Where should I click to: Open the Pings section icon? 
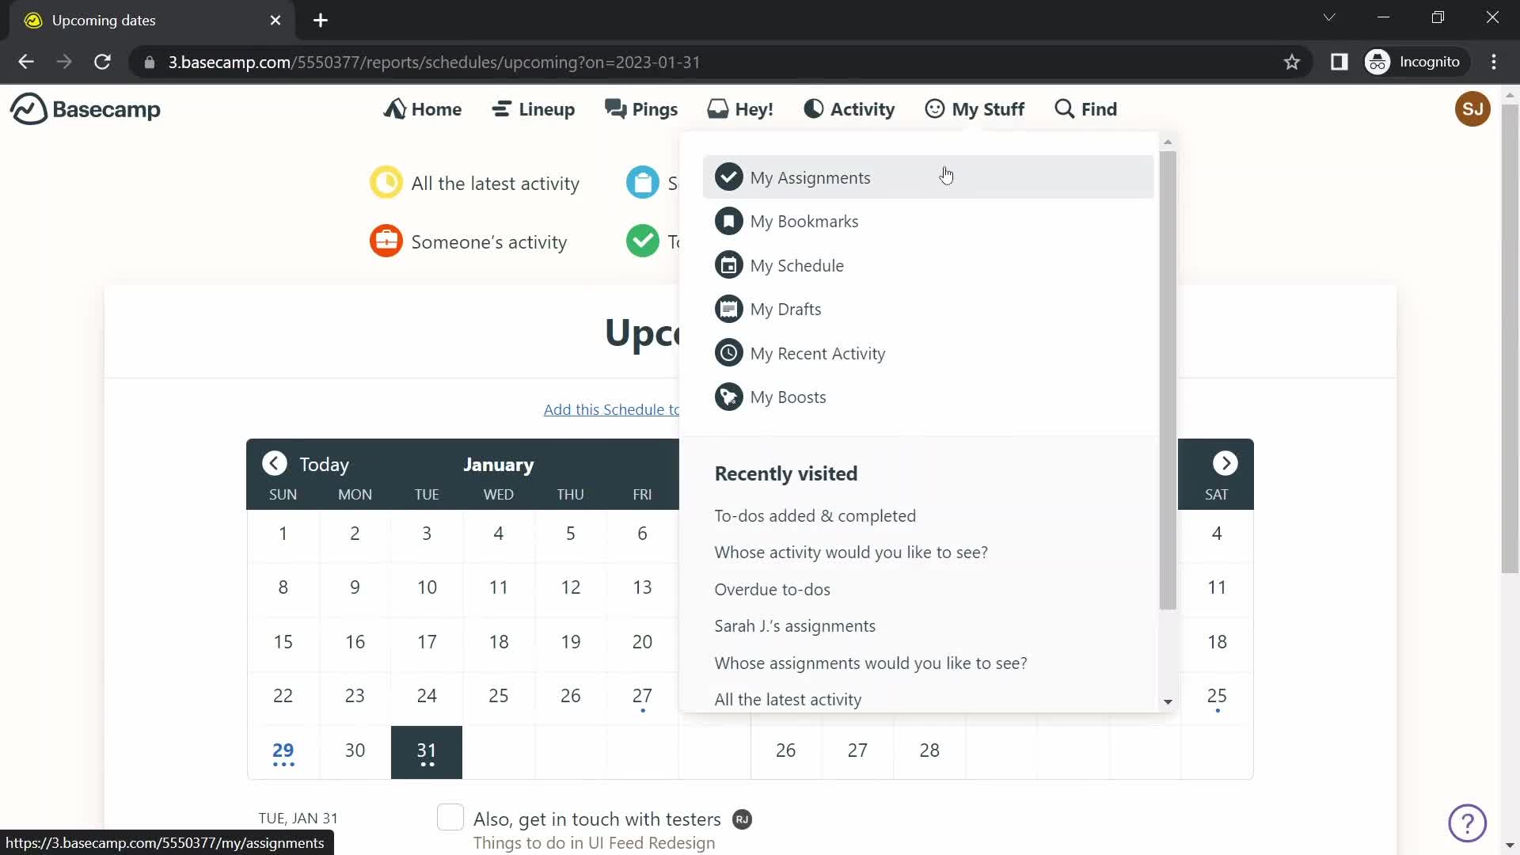(617, 108)
